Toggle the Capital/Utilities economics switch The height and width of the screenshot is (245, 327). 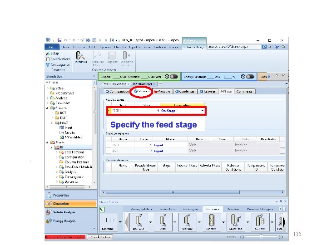(x=173, y=77)
